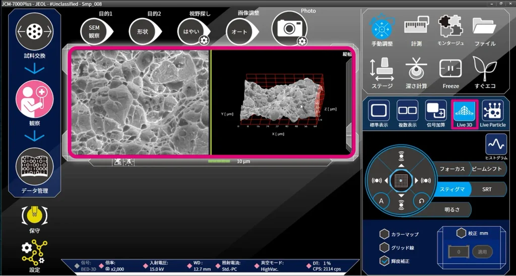Screen dimensions: 516x276
Task: Open the Live Particle display mode
Action: click(493, 110)
